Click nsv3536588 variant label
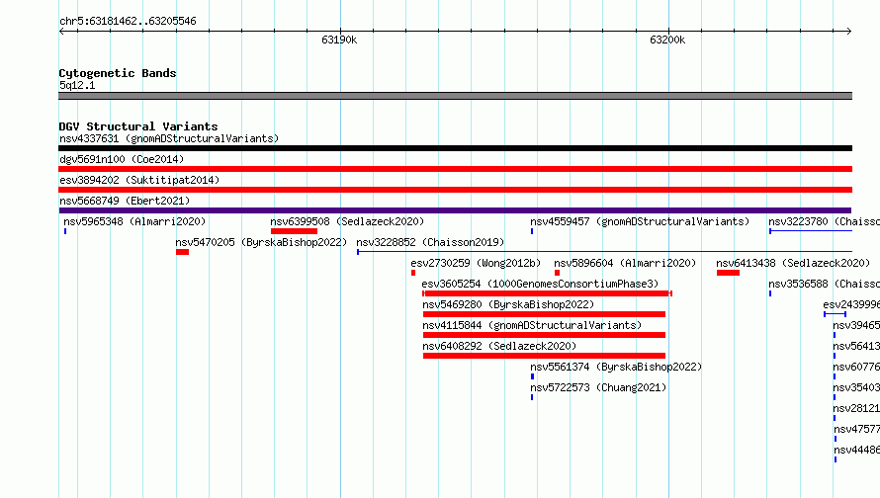 coord(824,284)
